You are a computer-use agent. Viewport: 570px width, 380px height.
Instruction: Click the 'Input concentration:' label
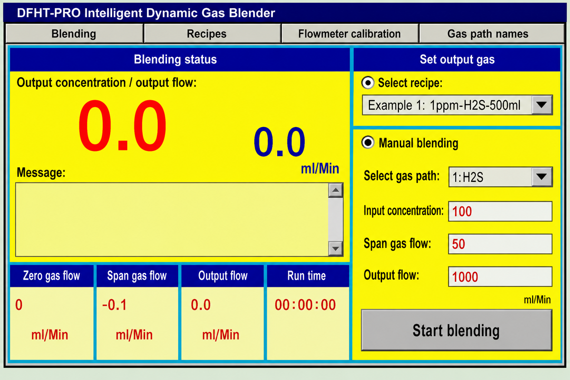coord(403,211)
